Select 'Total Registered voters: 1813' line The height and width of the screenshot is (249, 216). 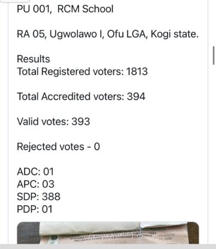point(82,71)
